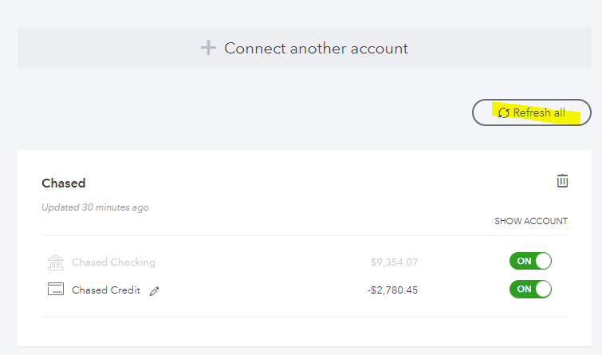602x355 pixels.
Task: Click the Updated 30 minutes ago text
Action: pyautogui.click(x=95, y=207)
